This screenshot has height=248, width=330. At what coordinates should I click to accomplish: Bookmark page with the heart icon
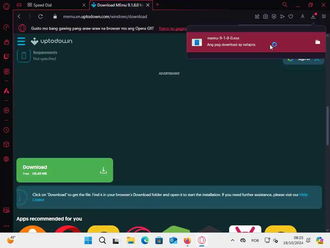pyautogui.click(x=291, y=16)
